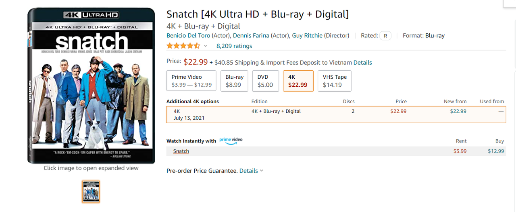Click the Snatch Prime Video title link

coord(181,151)
